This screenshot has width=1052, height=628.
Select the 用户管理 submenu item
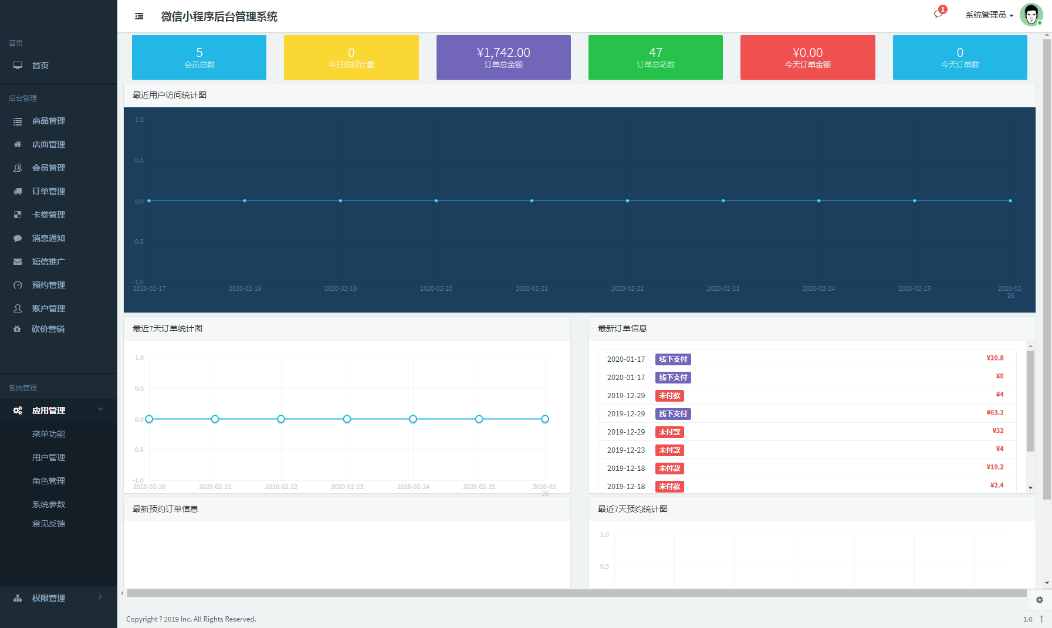click(49, 457)
